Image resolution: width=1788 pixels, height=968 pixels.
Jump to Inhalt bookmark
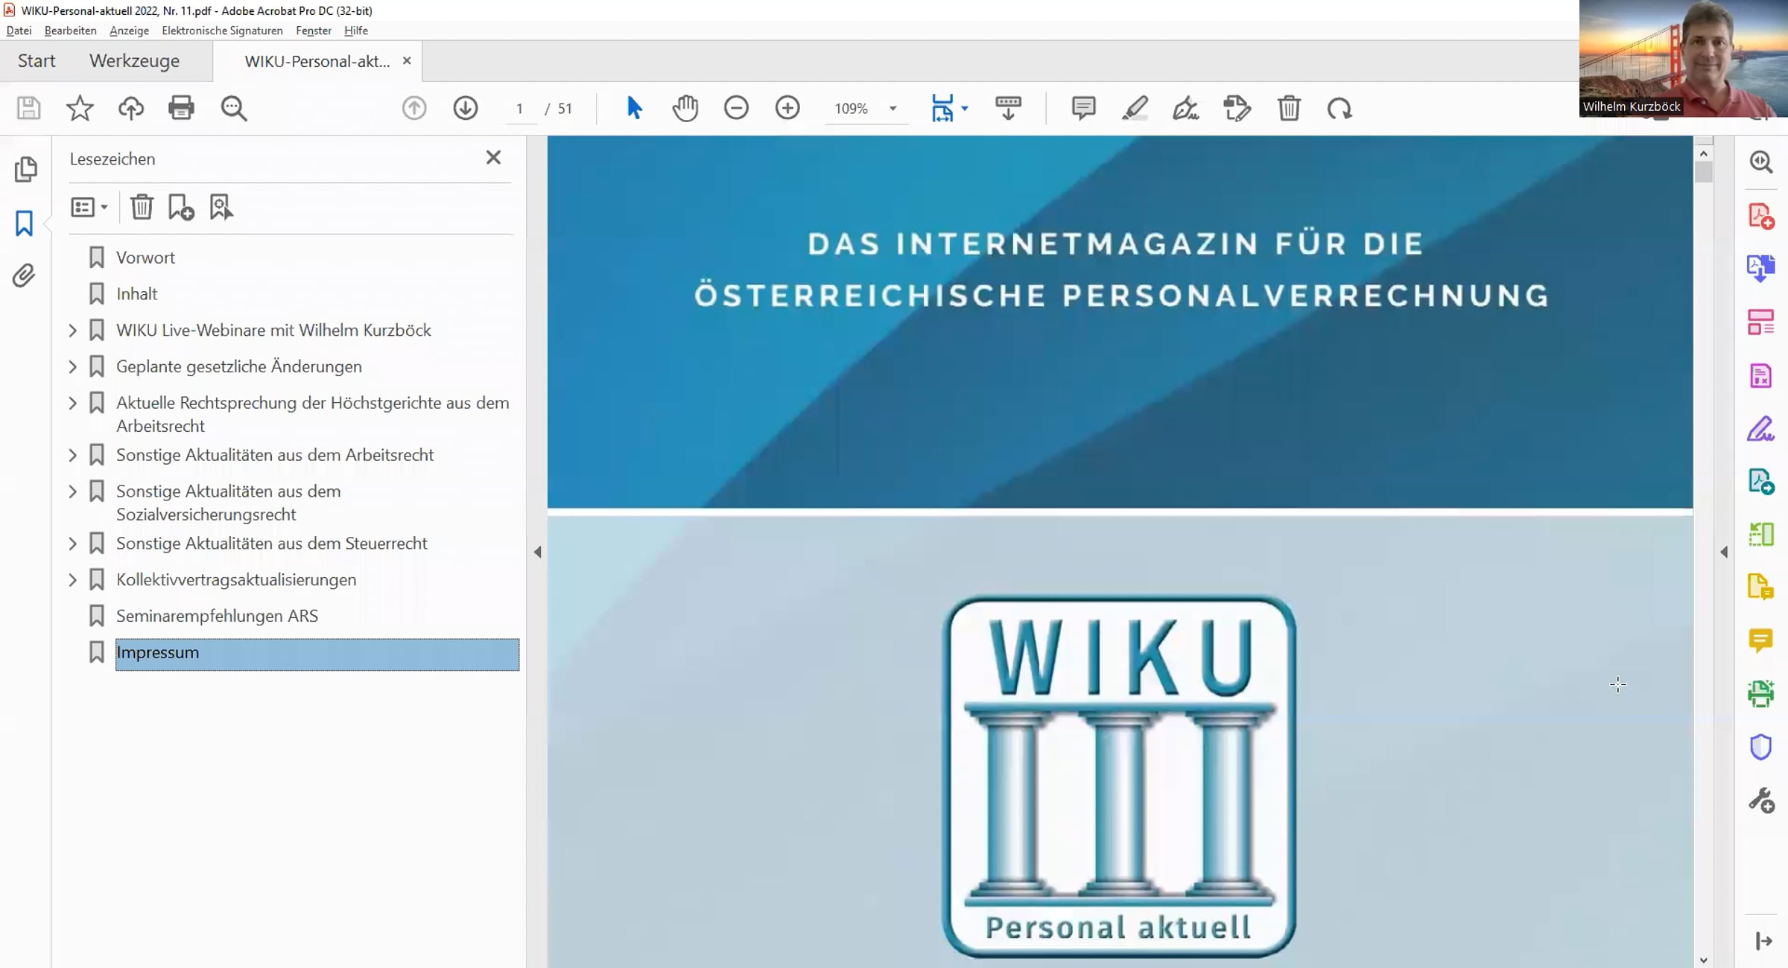tap(137, 294)
